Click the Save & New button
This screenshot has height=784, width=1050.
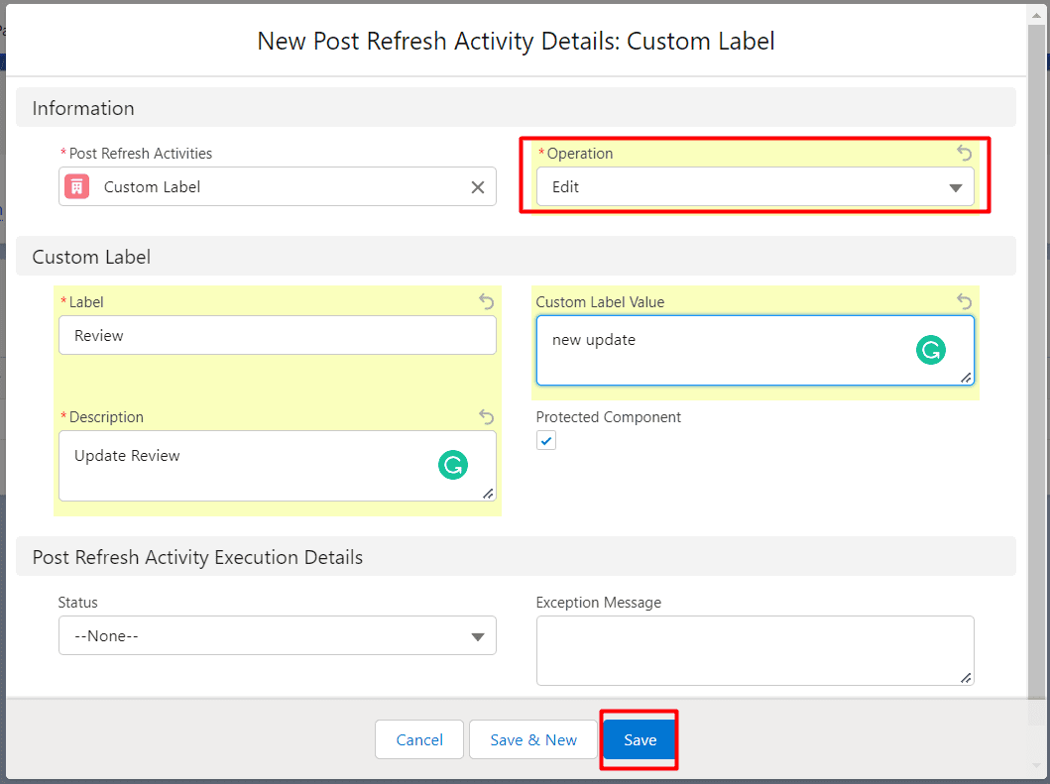pyautogui.click(x=532, y=739)
